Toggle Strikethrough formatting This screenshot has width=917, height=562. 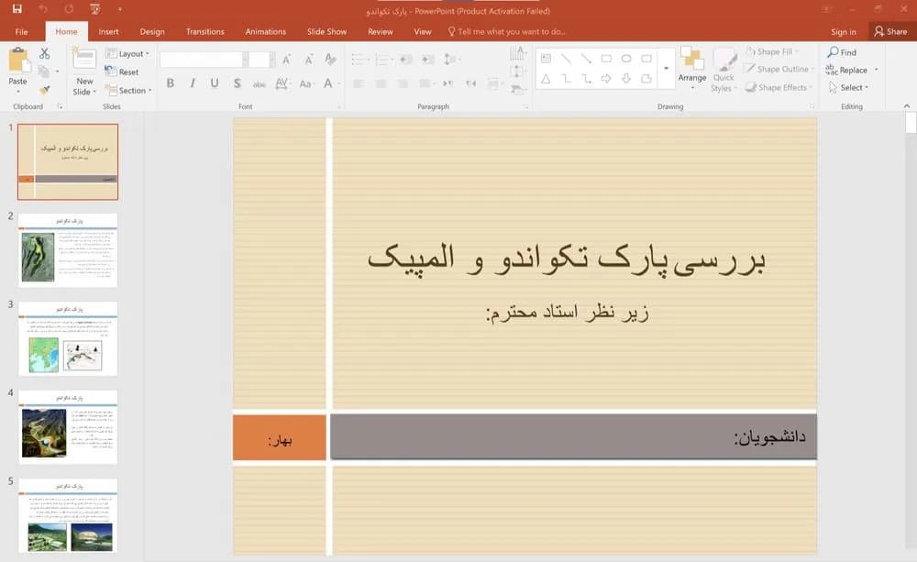tap(260, 83)
